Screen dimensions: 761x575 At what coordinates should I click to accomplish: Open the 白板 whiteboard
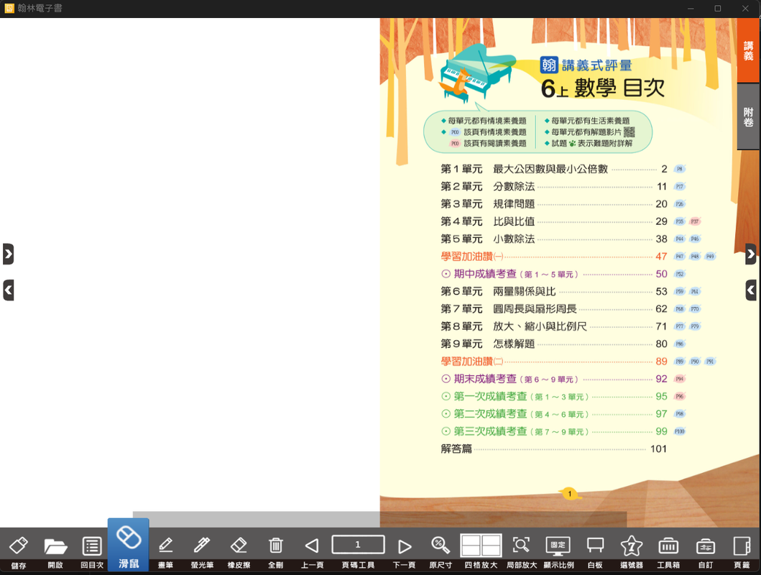595,546
